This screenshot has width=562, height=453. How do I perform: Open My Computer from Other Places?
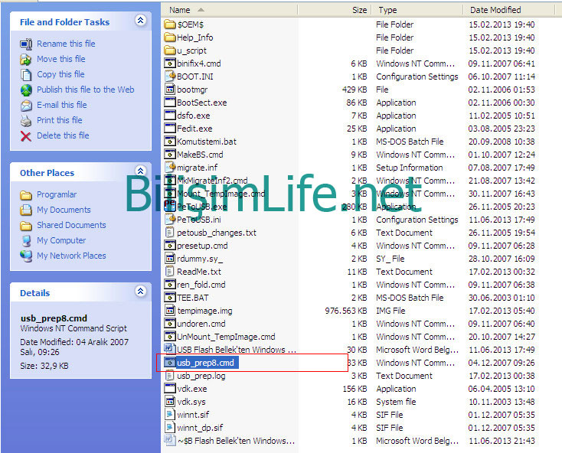click(x=61, y=240)
